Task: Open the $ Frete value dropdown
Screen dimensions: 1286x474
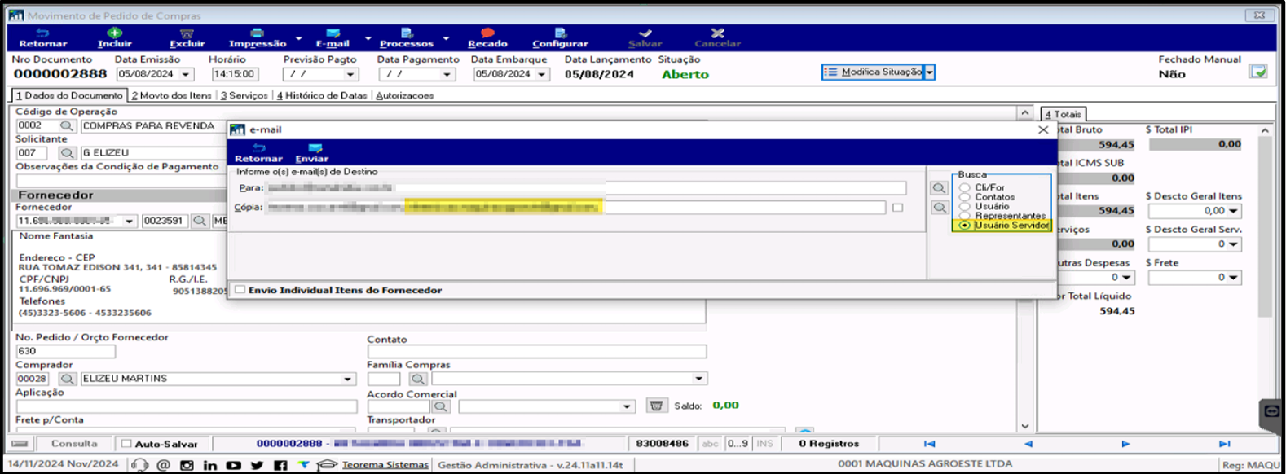Action: coord(1234,278)
